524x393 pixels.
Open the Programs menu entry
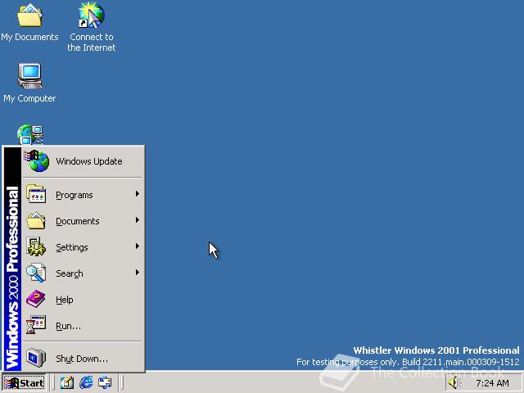pos(84,195)
